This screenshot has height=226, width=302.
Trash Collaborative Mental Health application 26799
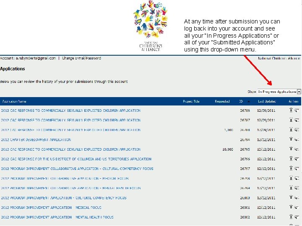point(291,187)
